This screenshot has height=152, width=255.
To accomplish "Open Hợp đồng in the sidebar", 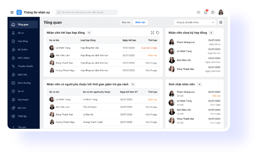I will (23, 41).
